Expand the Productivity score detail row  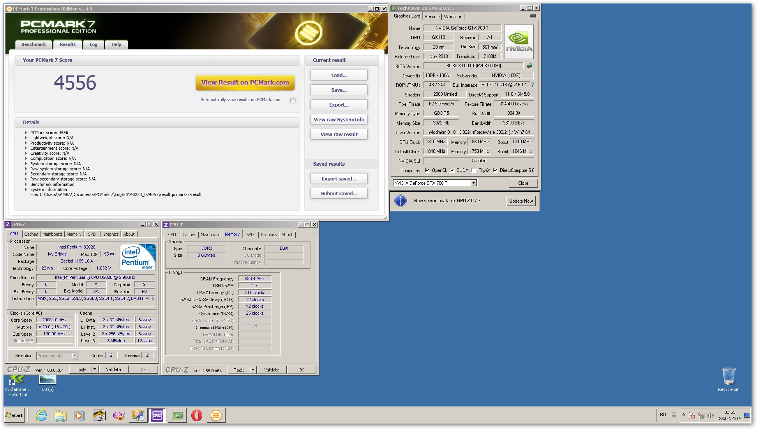pos(26,143)
